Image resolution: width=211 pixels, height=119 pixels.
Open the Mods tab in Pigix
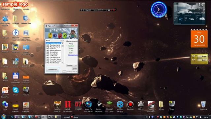48,40
